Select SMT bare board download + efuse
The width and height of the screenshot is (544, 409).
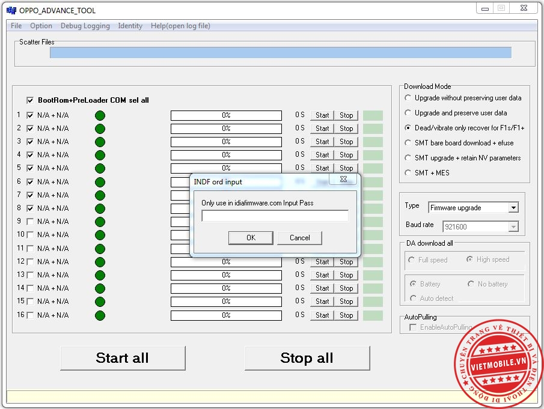[408, 143]
